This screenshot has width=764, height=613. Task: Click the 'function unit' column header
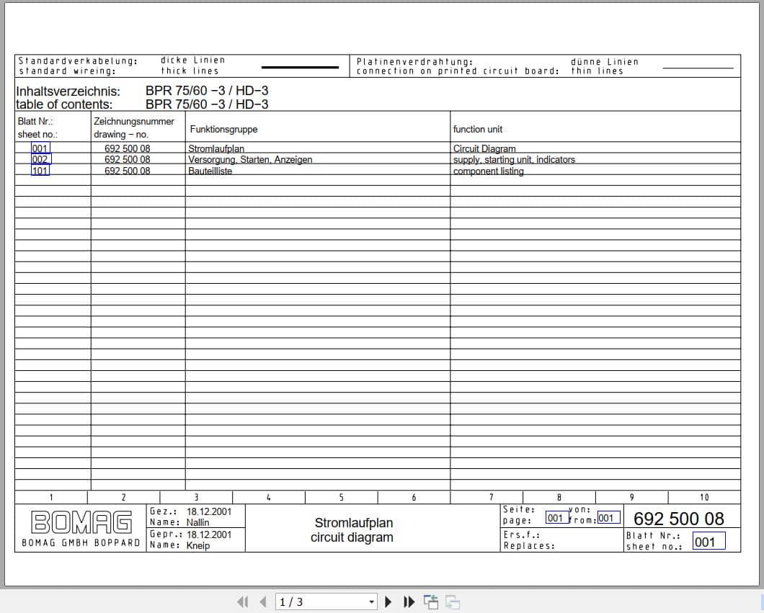coord(477,129)
